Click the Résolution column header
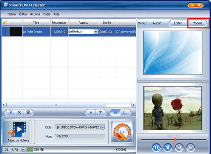211x154 pixels. tap(59, 22)
